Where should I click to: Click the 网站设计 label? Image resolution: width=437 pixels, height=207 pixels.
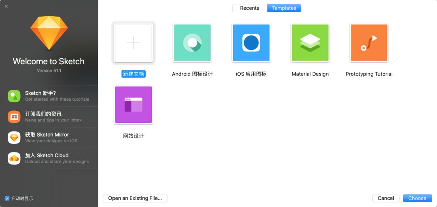[134, 136]
